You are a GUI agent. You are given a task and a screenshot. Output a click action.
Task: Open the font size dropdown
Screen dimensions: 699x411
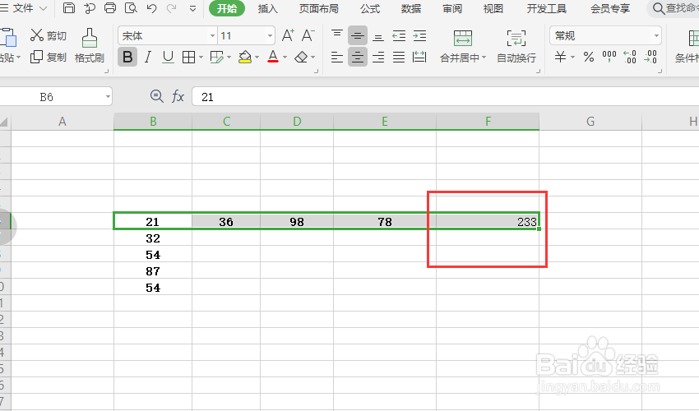coord(270,35)
